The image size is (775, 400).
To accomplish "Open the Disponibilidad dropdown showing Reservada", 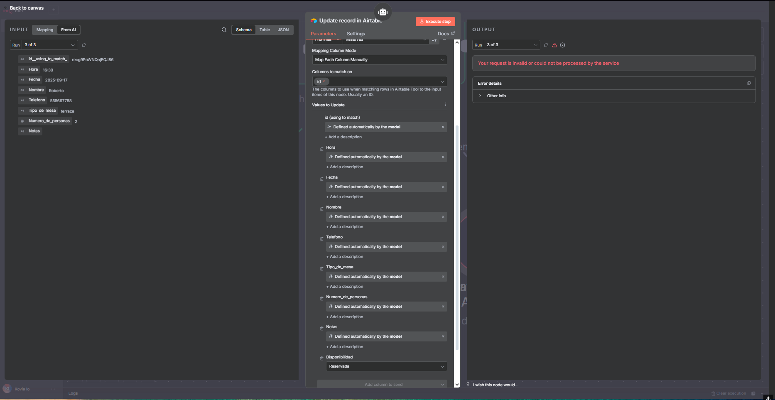I will 386,366.
